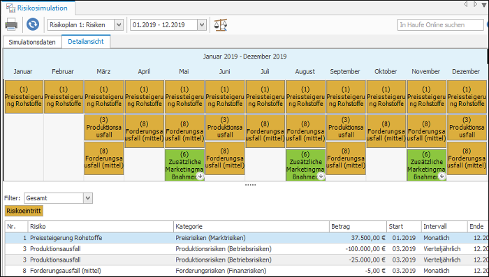Select Juni Produktionsausfall tile
This screenshot has width=489, height=277.
pos(225,127)
